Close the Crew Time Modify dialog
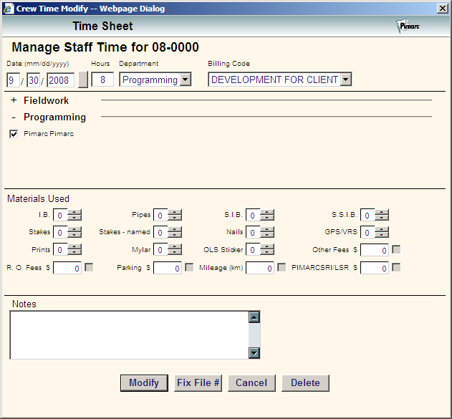The width and height of the screenshot is (452, 419). pos(443,9)
